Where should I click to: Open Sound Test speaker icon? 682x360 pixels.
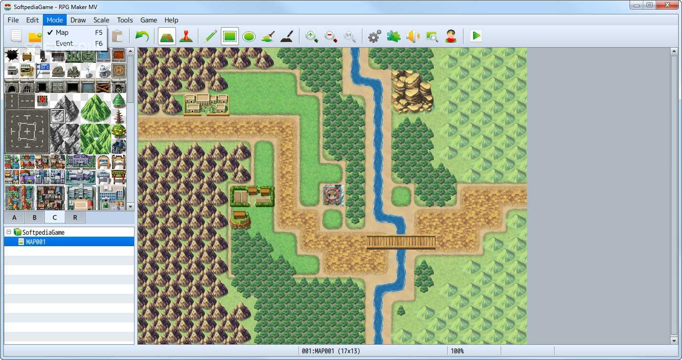[413, 36]
